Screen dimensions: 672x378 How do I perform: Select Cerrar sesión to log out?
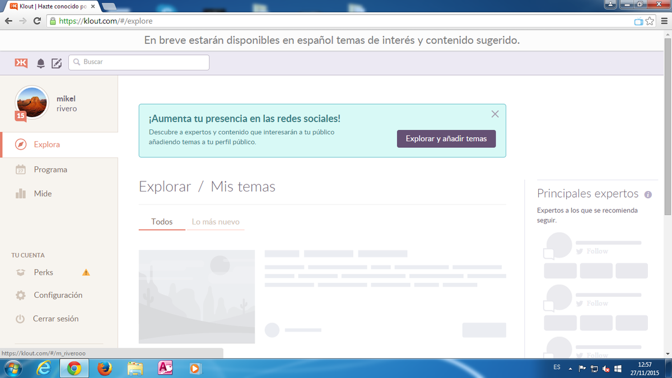[x=56, y=319]
